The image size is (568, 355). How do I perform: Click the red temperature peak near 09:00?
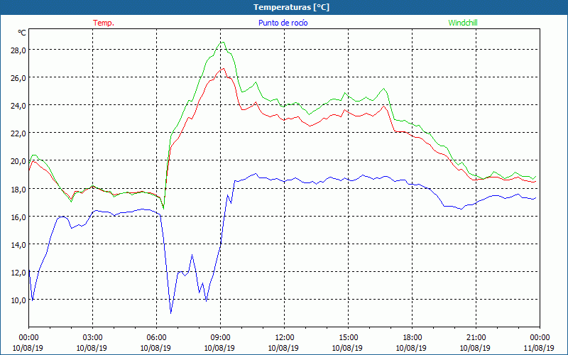click(223, 68)
